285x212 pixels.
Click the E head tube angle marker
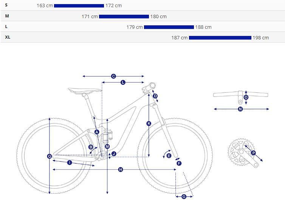(169, 156)
